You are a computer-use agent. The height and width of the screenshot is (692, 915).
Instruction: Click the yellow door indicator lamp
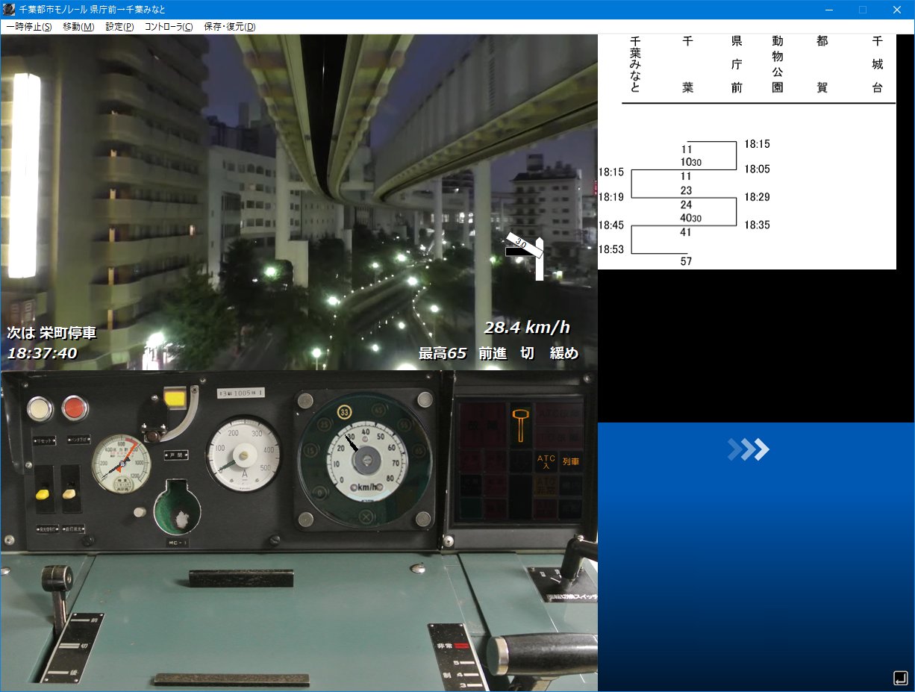click(x=175, y=397)
